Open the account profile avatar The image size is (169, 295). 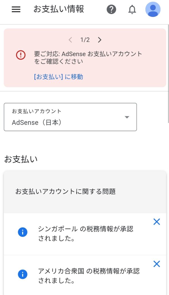(153, 10)
